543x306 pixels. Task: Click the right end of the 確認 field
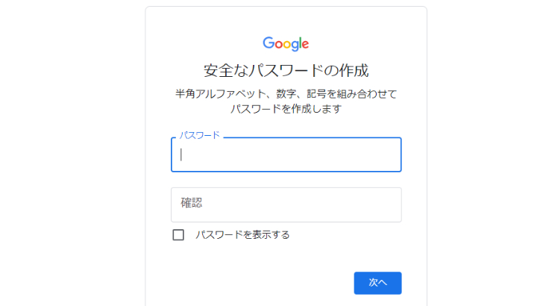click(392, 204)
